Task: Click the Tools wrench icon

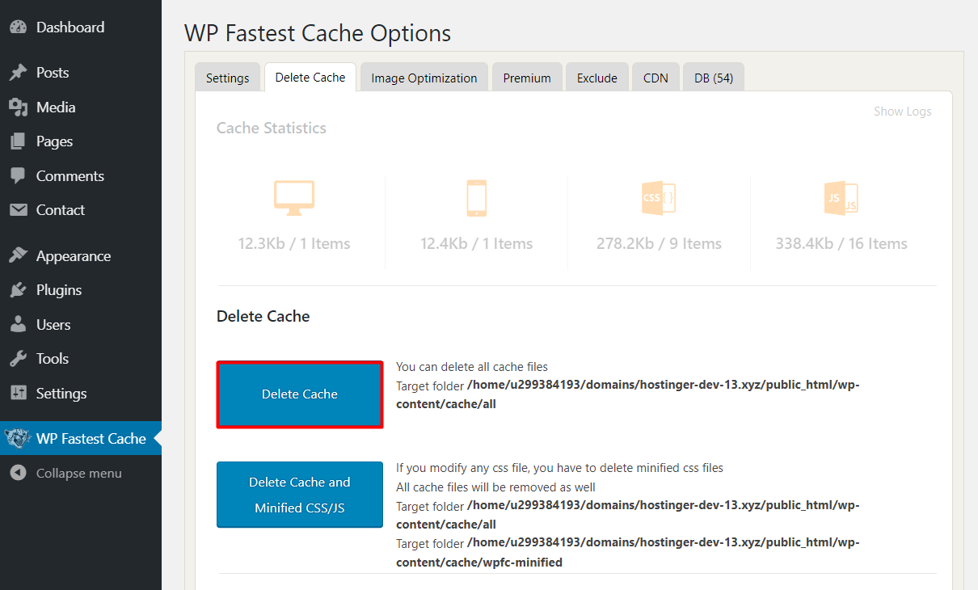Action: point(18,358)
